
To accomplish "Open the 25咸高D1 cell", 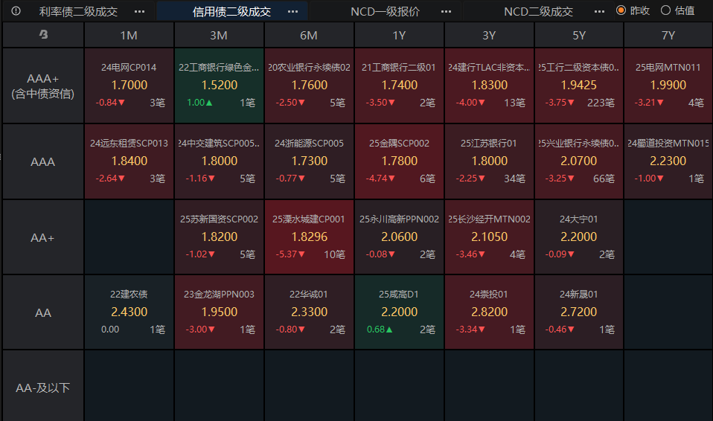I will coord(399,312).
